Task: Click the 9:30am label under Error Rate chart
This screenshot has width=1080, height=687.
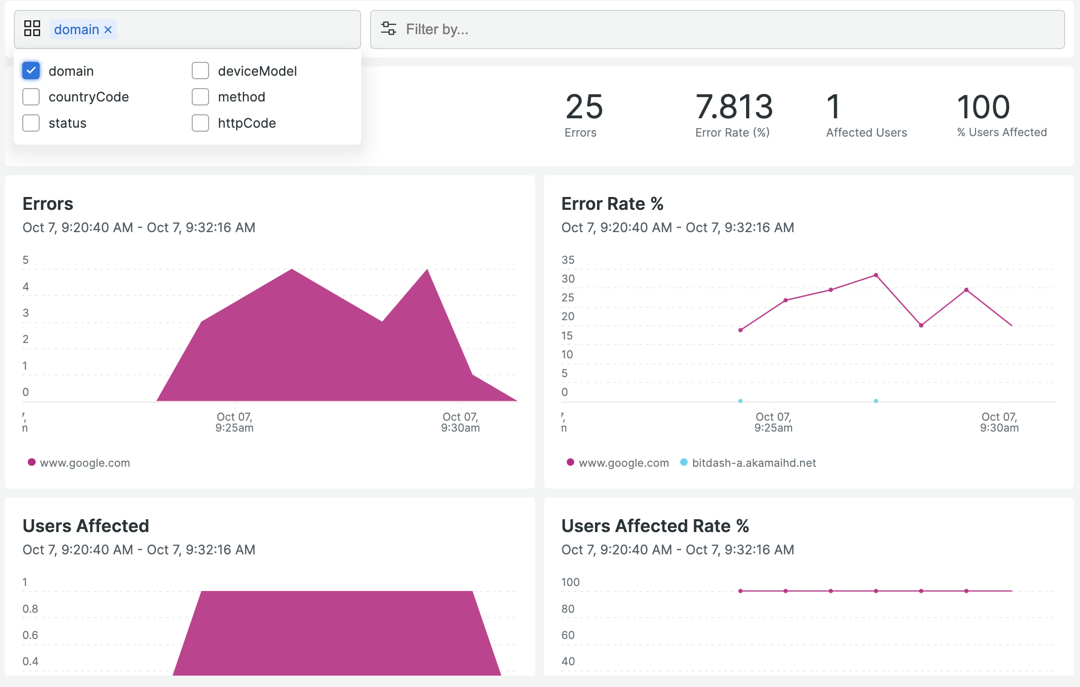Action: [999, 422]
